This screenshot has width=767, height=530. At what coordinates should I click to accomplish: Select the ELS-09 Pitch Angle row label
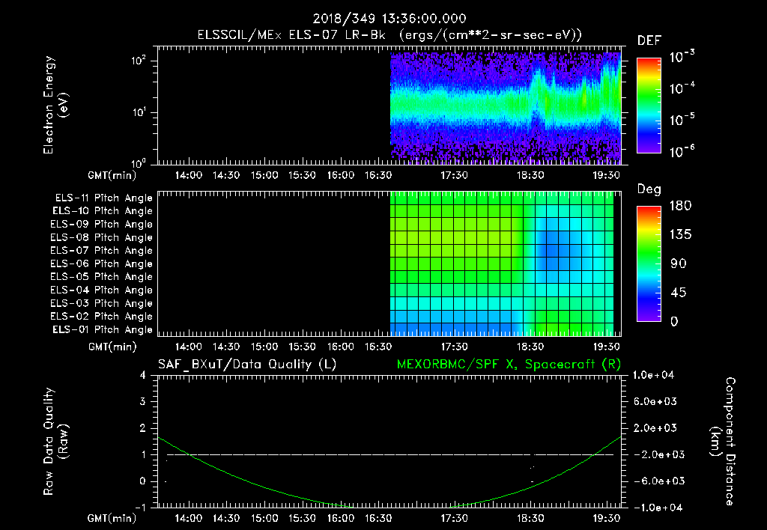(x=102, y=225)
